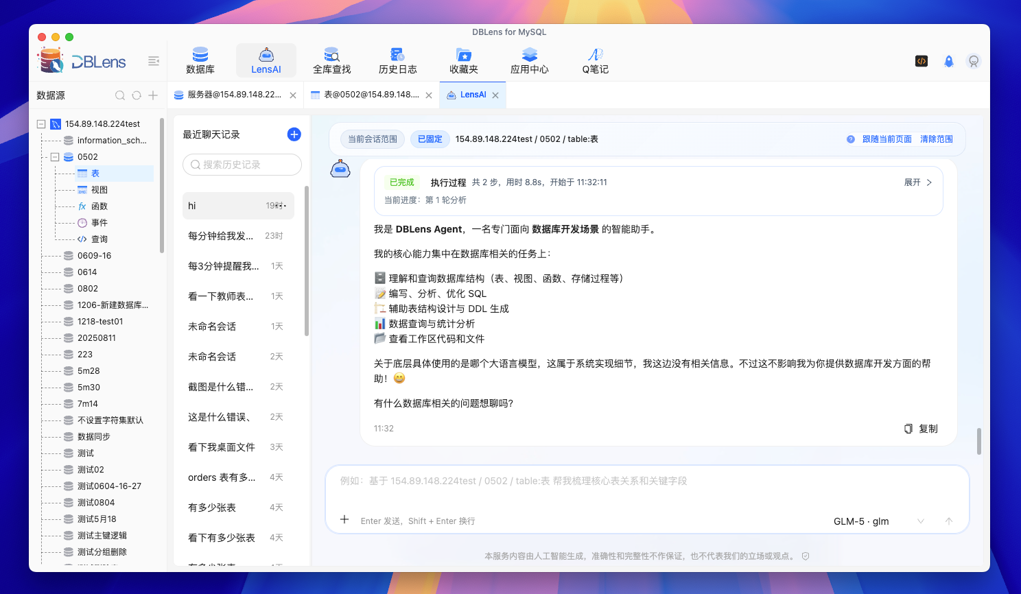Select 事件 node in tree
Viewport: 1021px width, 594px height.
tap(99, 223)
